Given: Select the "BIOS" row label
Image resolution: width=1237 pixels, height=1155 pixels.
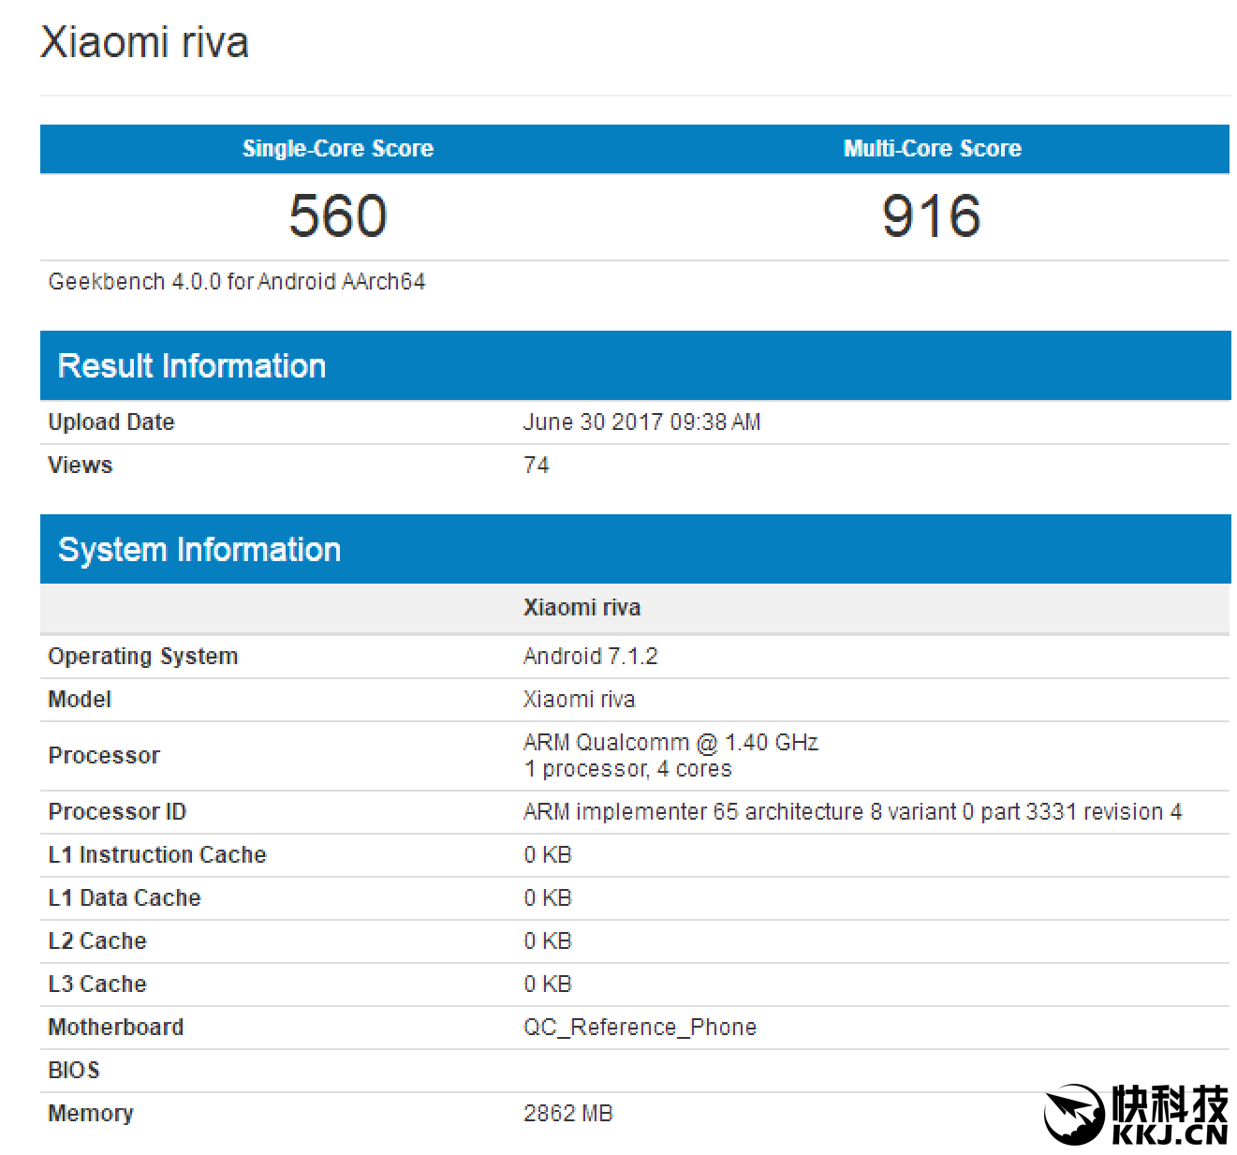Looking at the screenshot, I should pyautogui.click(x=74, y=1070).
